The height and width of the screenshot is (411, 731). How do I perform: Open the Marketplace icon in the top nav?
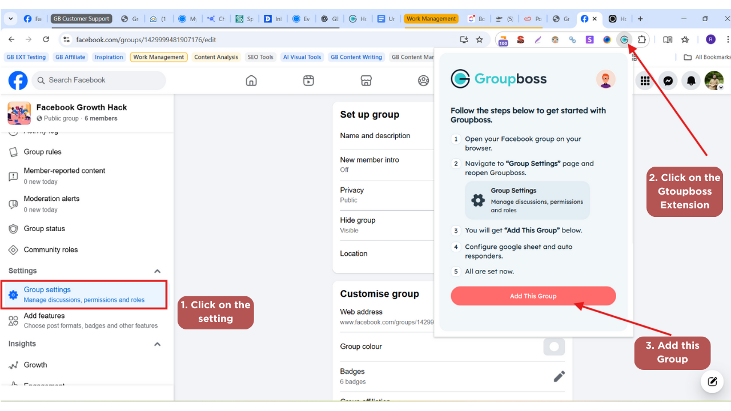[x=367, y=80]
